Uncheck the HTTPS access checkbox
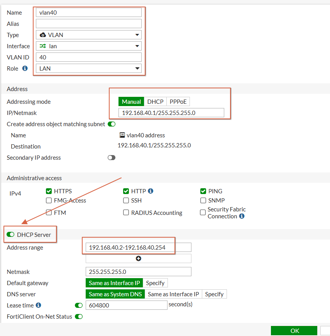 click(49, 191)
